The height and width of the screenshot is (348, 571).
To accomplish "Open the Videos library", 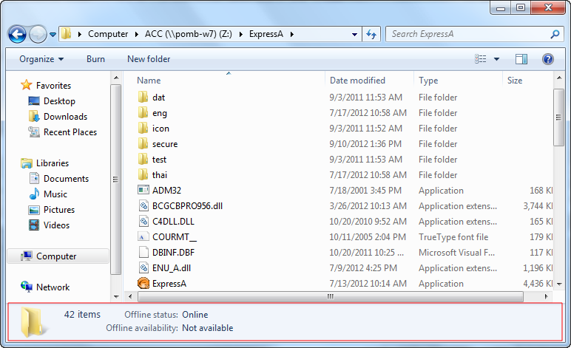I will click(56, 225).
